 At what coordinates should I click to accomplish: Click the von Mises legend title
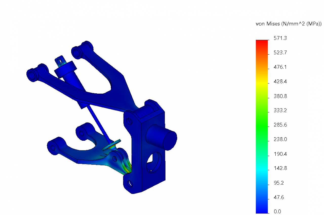pyautogui.click(x=289, y=24)
